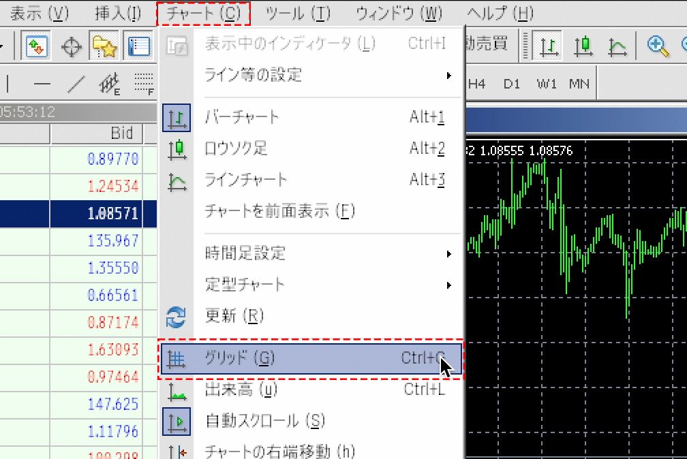Switch to the D1 timeframe
The height and width of the screenshot is (459, 687).
coord(512,84)
